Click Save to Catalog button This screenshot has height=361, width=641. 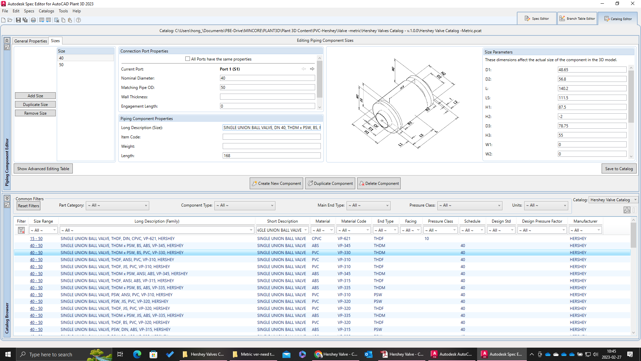(619, 169)
